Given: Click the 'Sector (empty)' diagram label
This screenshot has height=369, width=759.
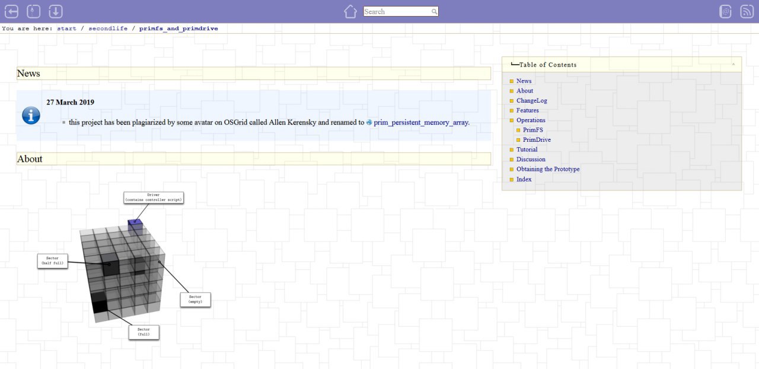Looking at the screenshot, I should 195,299.
